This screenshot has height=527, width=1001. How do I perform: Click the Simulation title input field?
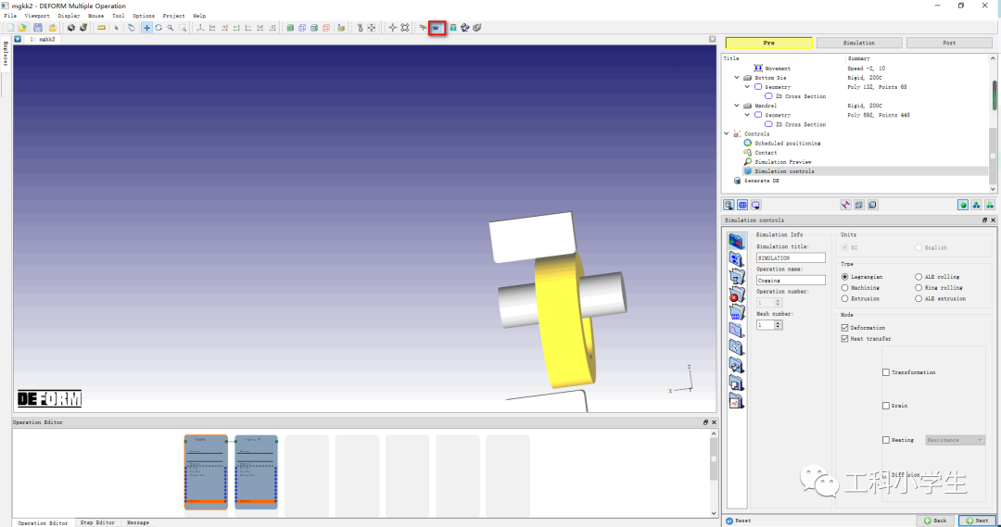(791, 257)
